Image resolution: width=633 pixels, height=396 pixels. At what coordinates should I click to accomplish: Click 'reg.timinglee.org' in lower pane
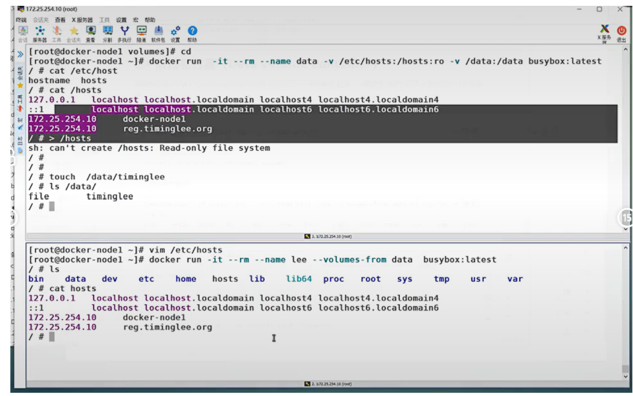pyautogui.click(x=168, y=327)
